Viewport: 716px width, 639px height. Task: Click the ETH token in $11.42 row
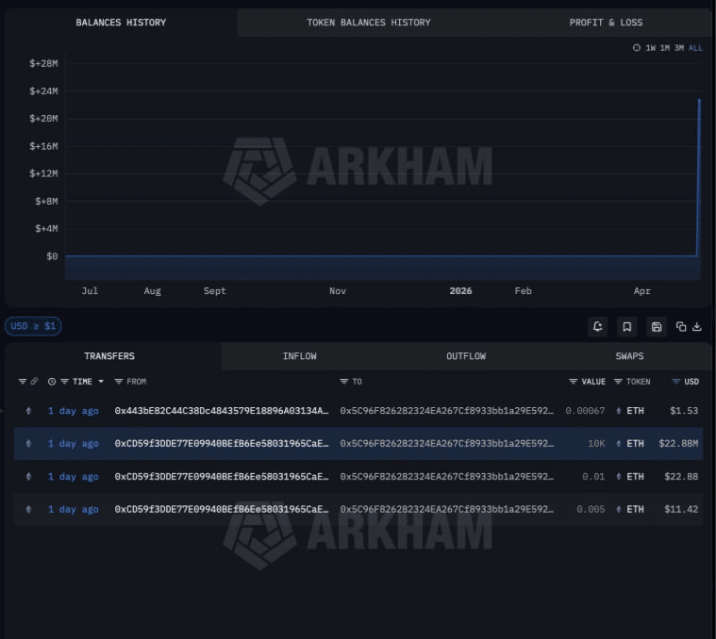pos(630,510)
